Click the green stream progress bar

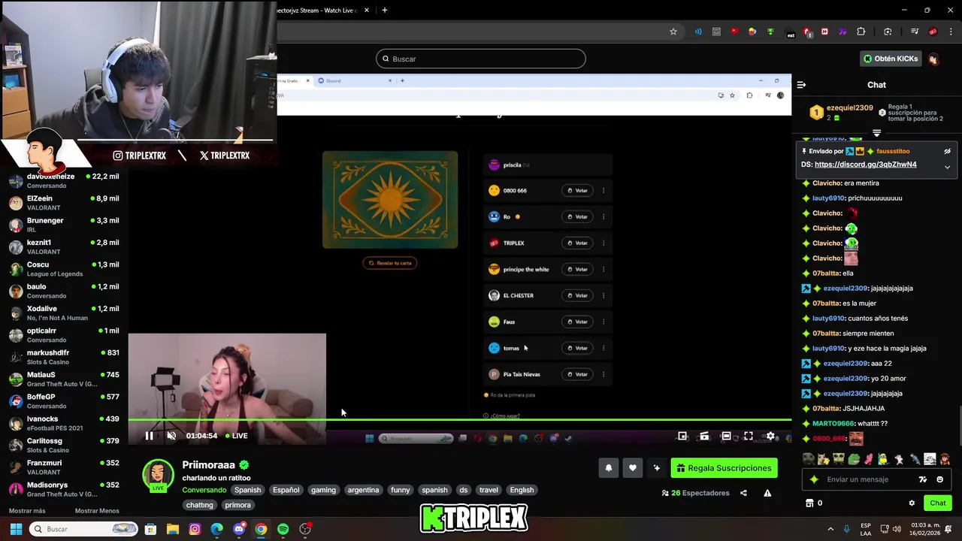coord(459,420)
